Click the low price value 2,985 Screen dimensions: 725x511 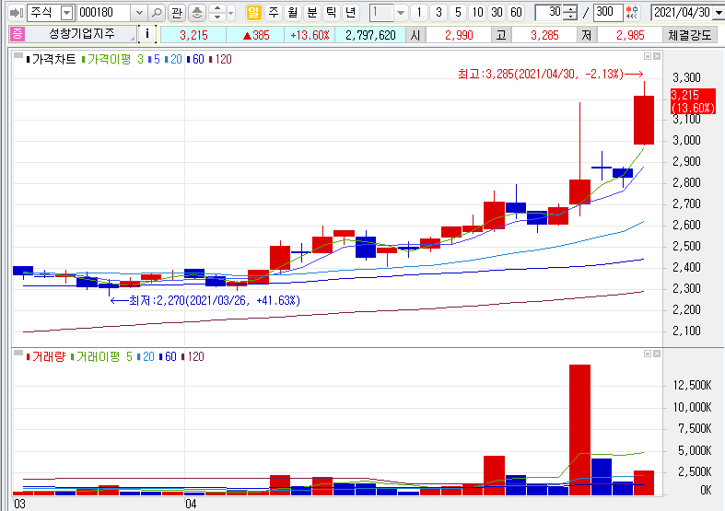click(630, 35)
